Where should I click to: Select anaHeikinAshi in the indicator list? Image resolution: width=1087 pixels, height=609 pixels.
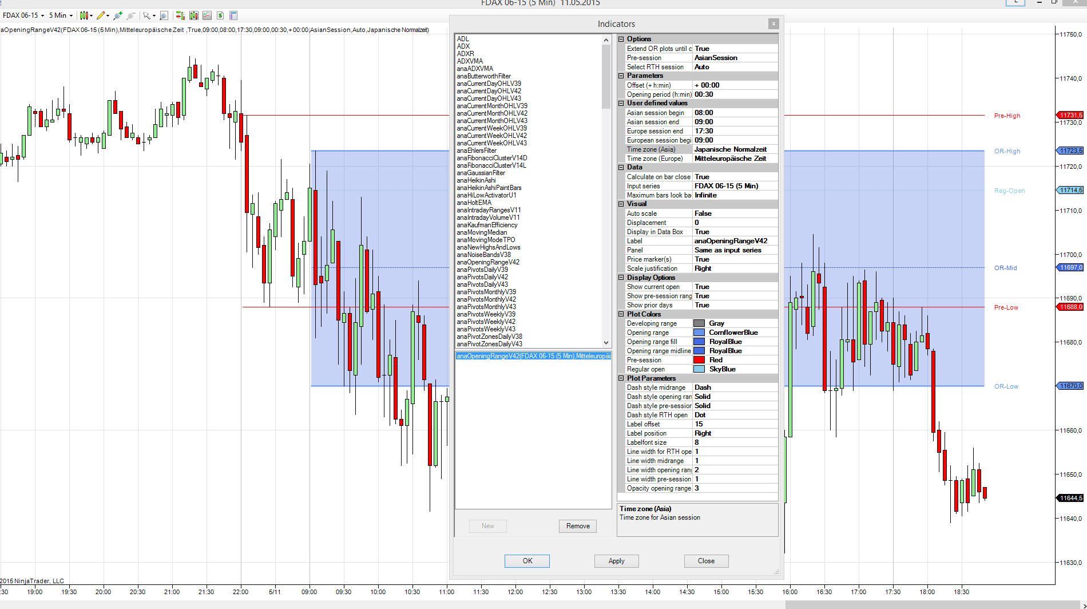point(476,180)
